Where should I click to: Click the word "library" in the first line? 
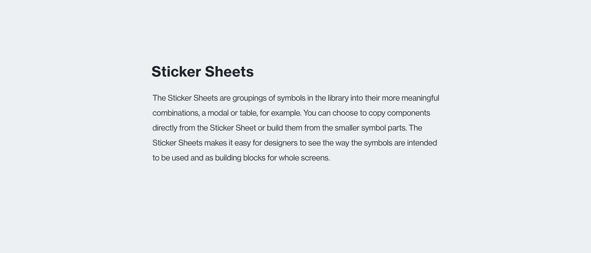click(x=338, y=98)
